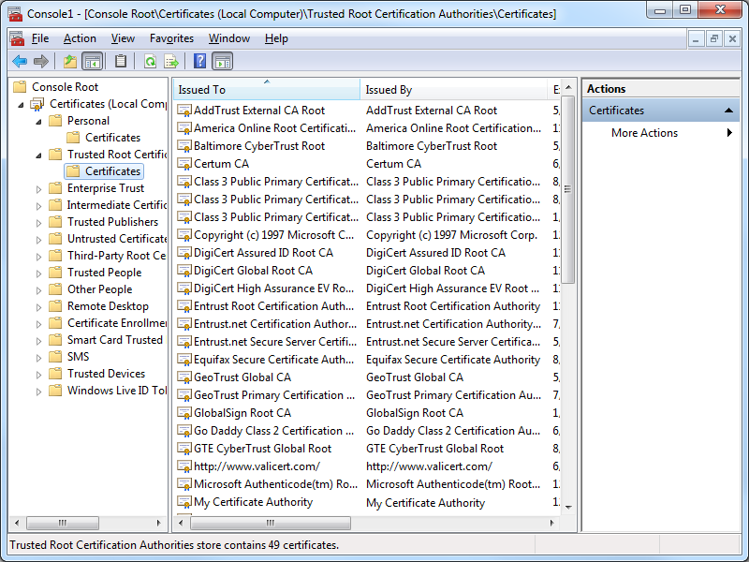Click the Up one level folder icon

coord(69,62)
